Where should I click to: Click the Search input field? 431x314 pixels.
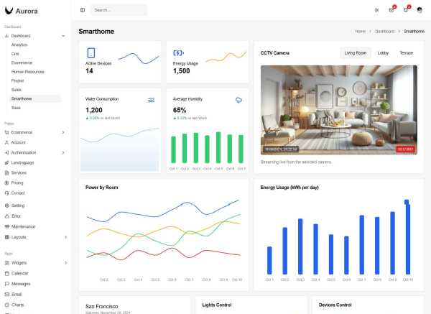coord(119,10)
